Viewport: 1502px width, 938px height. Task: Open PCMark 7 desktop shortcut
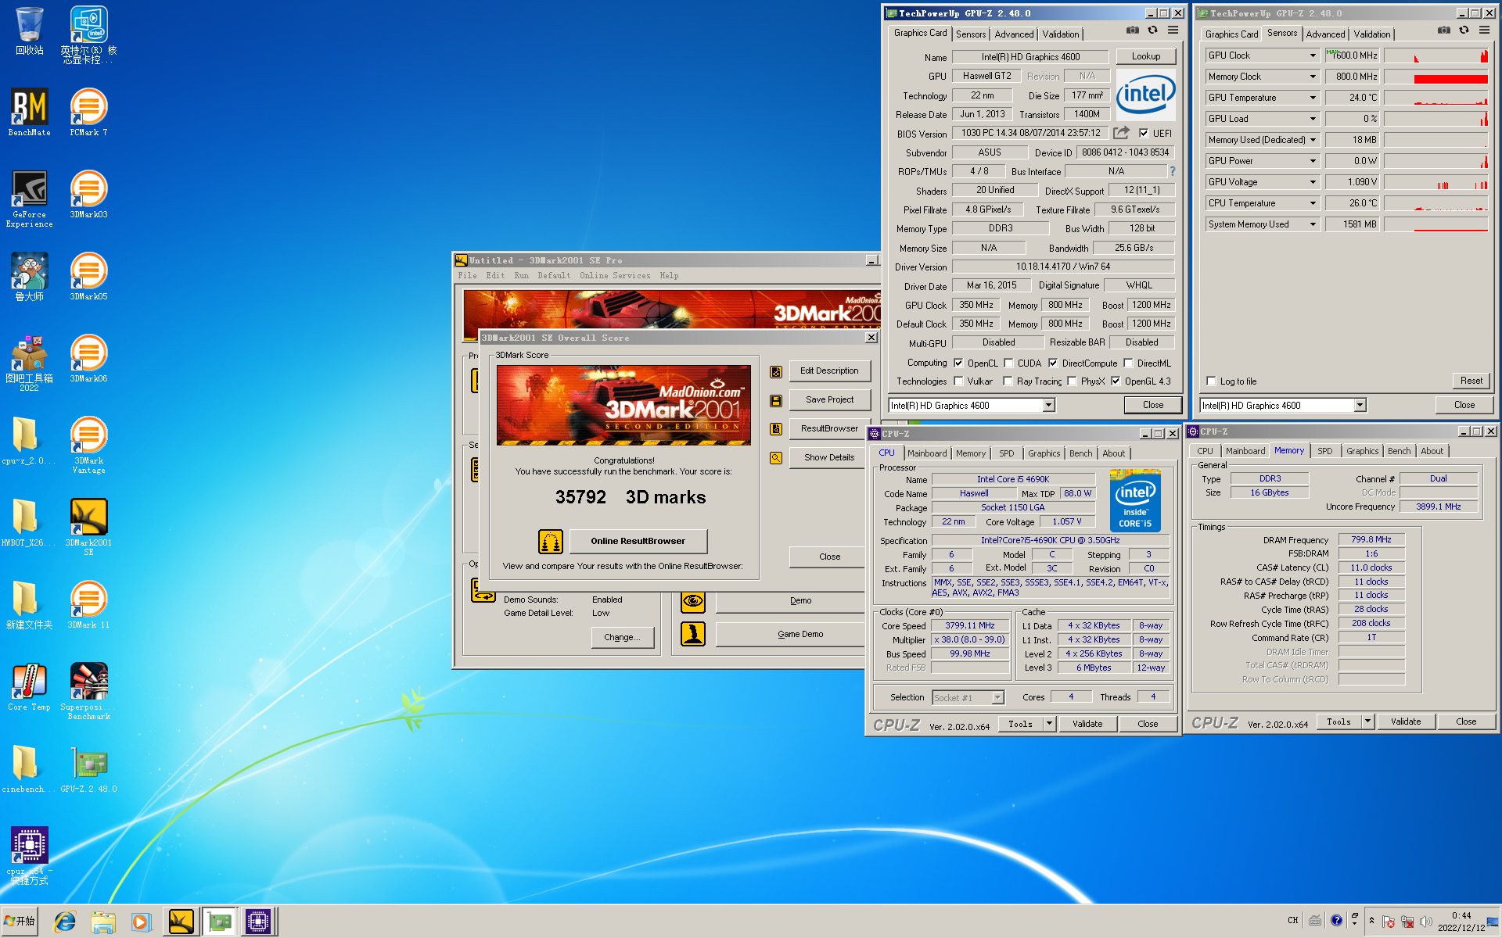[x=88, y=112]
